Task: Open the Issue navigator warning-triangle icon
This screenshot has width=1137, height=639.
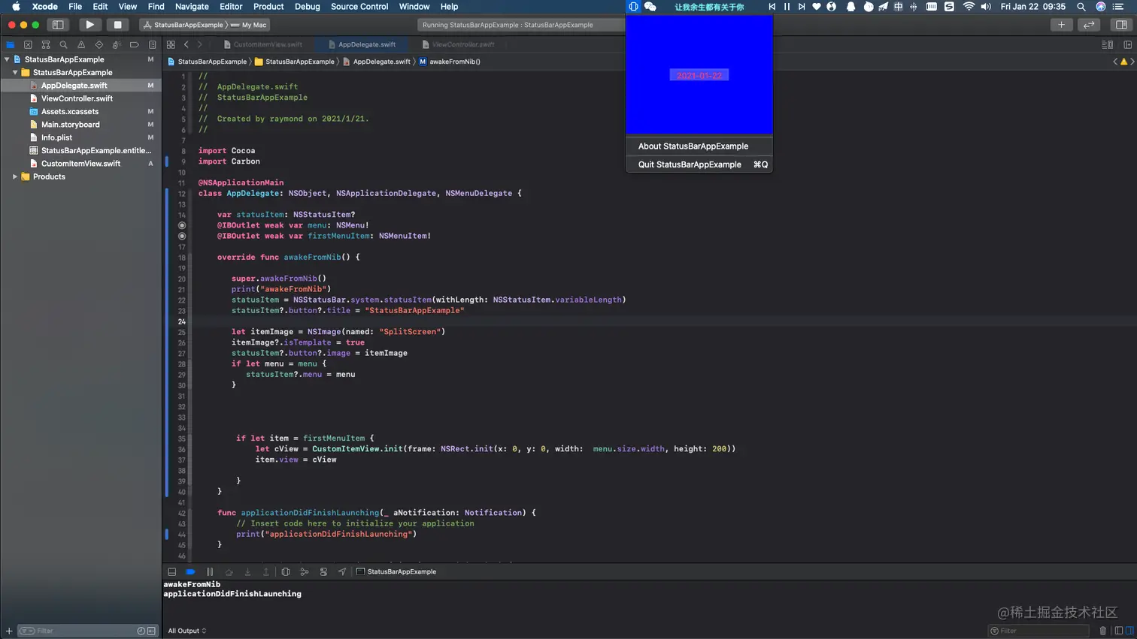Action: point(81,45)
